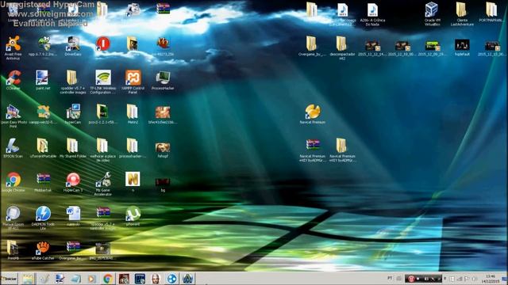Select xpadder v5.7 + controller images folder
Viewport: 508px width, 285px height.
(x=73, y=82)
